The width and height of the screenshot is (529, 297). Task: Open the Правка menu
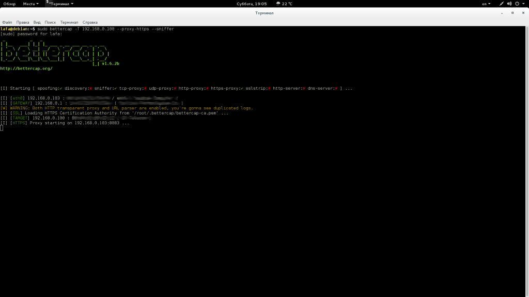point(23,22)
